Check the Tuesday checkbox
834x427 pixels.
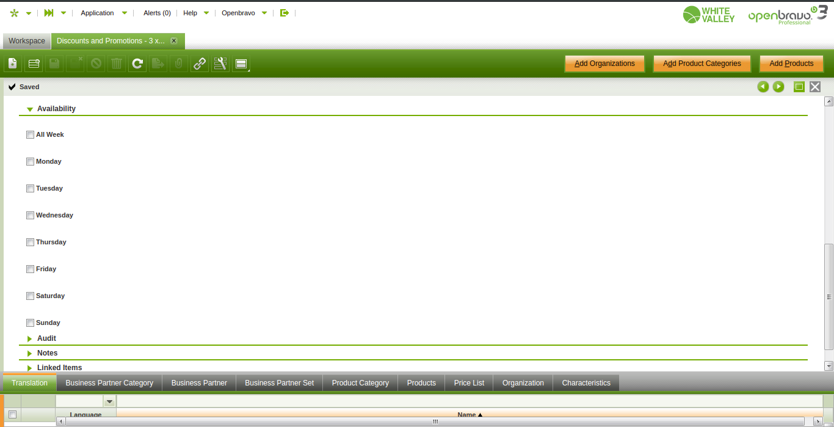[30, 189]
